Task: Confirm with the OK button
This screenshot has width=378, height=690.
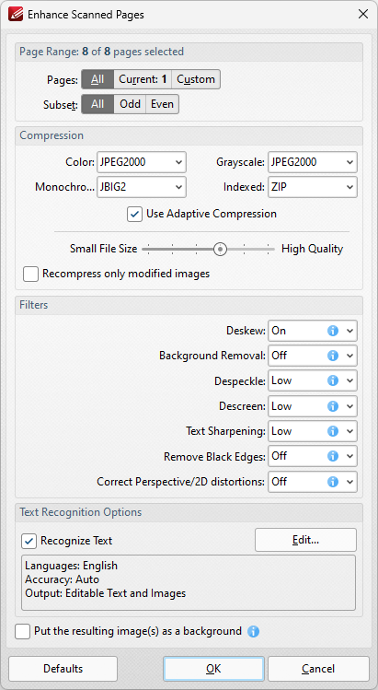Action: click(213, 669)
